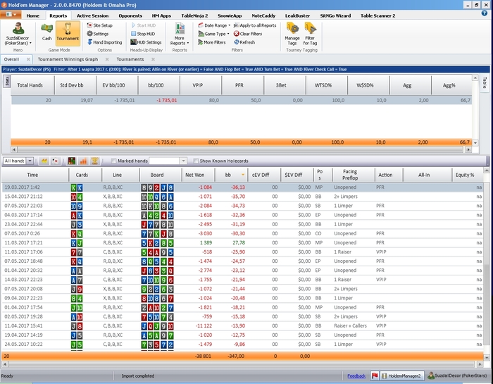493x384 pixels.
Task: Open the Home ribbon tab
Action: 32,16
